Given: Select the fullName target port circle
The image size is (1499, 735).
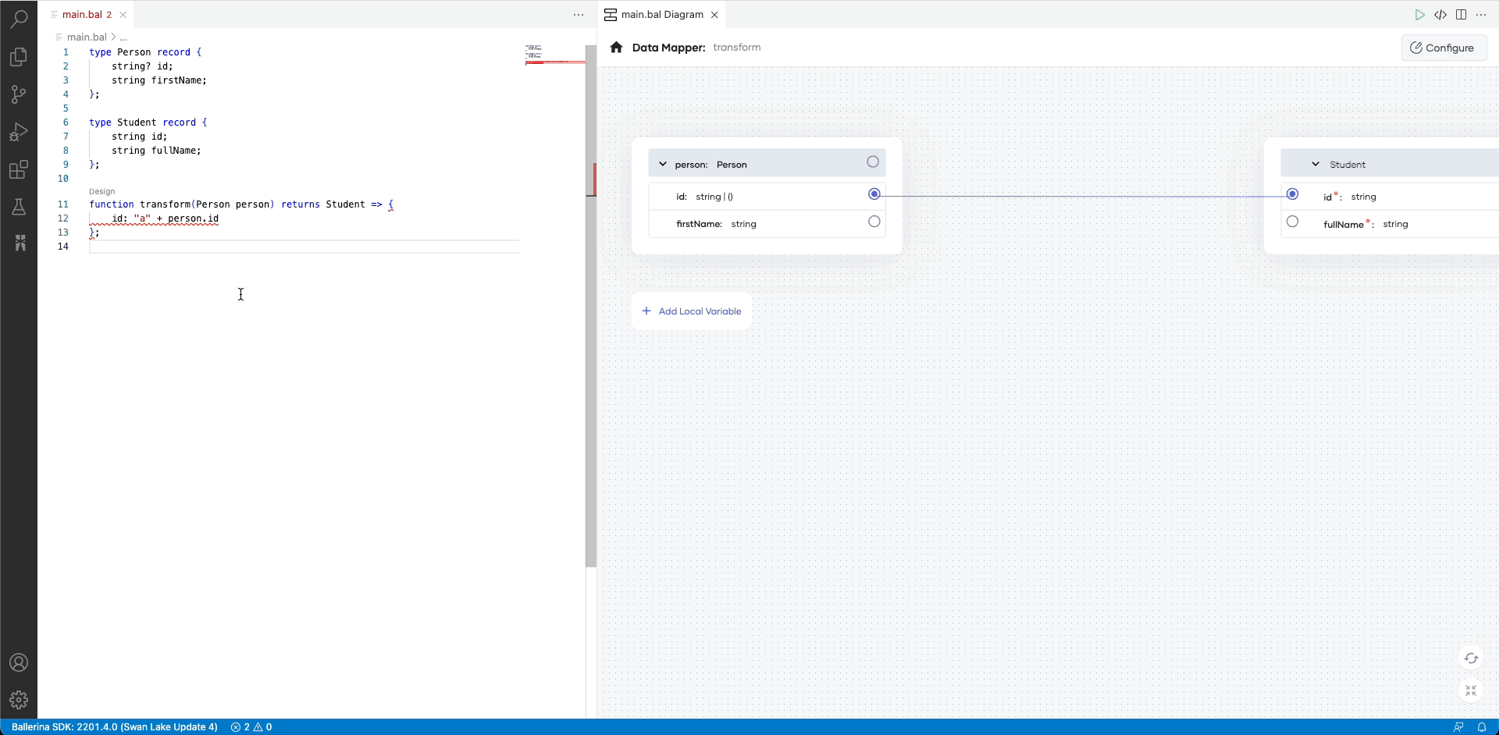Looking at the screenshot, I should click(1292, 221).
